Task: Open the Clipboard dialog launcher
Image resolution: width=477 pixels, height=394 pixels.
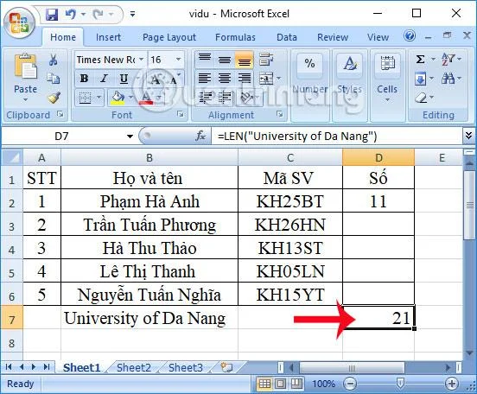Action: [60, 114]
